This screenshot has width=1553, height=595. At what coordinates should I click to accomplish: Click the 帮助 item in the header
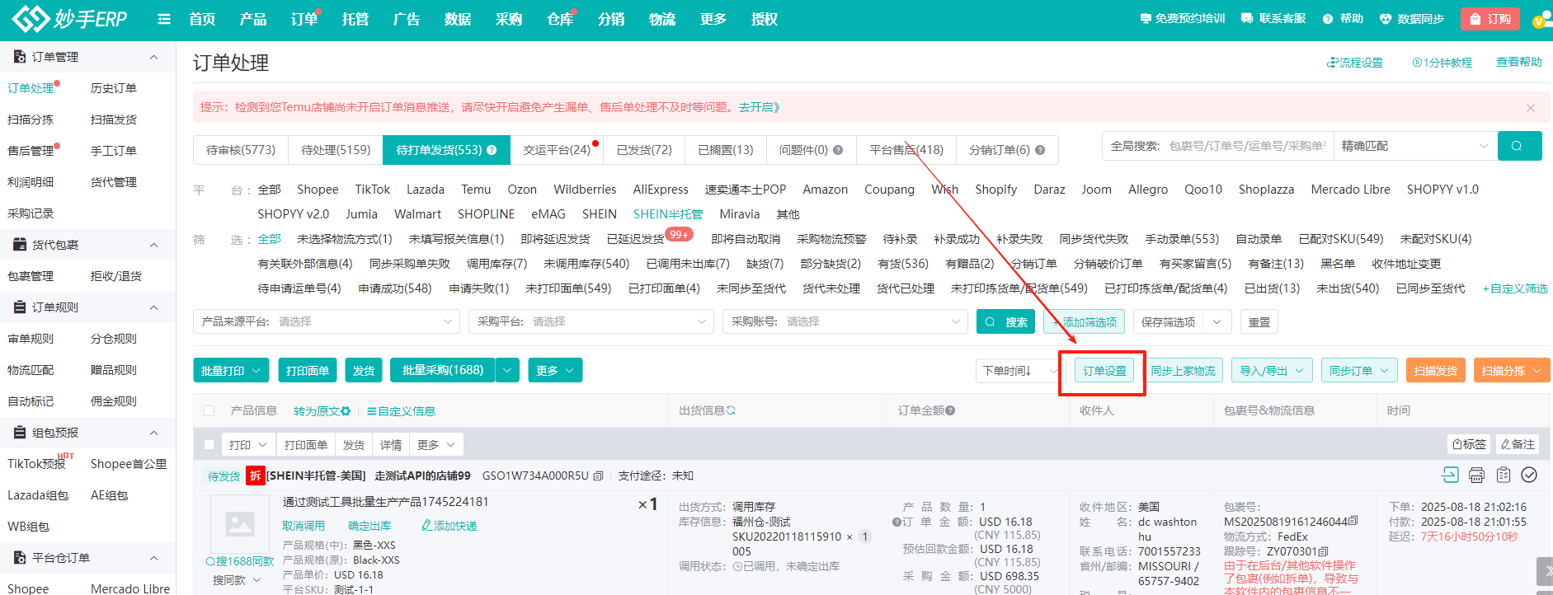click(1343, 18)
